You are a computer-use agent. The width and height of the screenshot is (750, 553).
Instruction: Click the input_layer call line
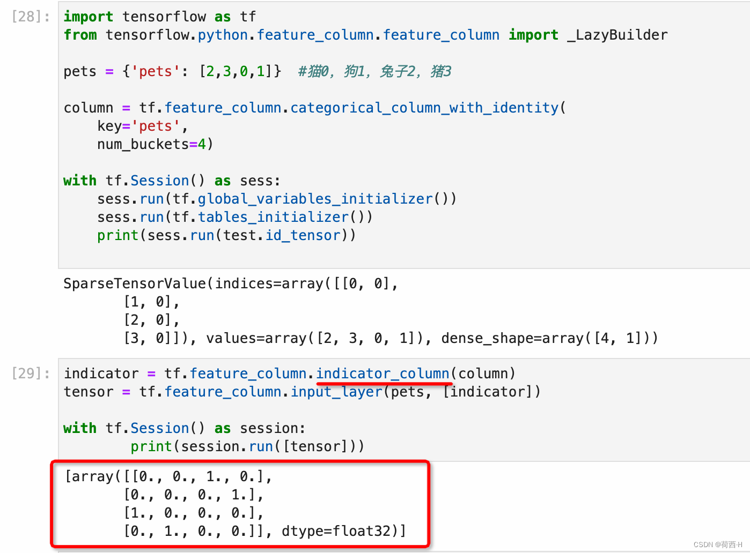tap(302, 392)
